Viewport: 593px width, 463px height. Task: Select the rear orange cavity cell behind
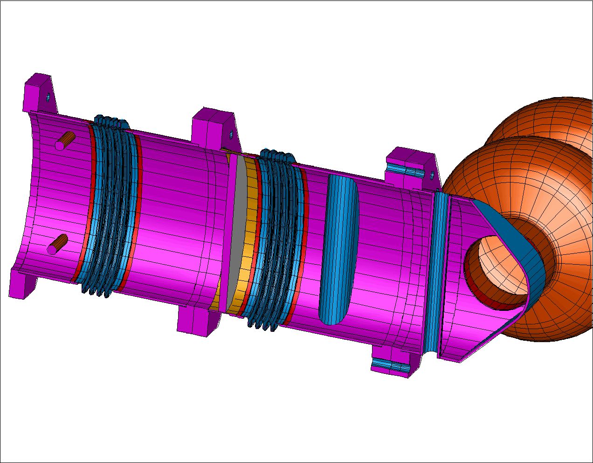coord(545,119)
